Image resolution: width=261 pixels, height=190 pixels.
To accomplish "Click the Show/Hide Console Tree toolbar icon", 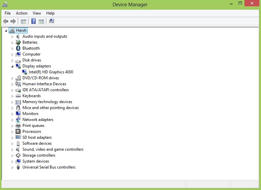I will 23,21.
